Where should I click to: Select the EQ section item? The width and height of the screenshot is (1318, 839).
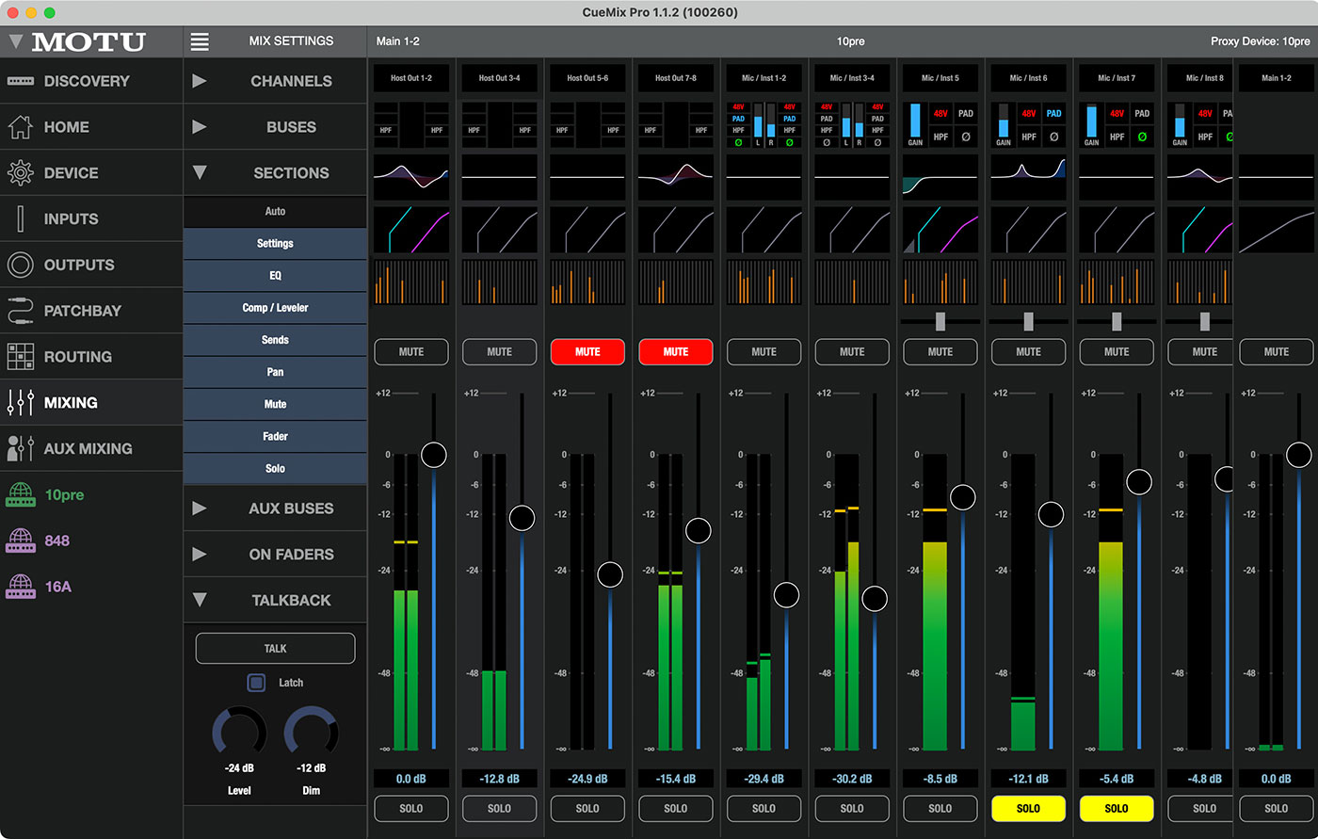[275, 276]
